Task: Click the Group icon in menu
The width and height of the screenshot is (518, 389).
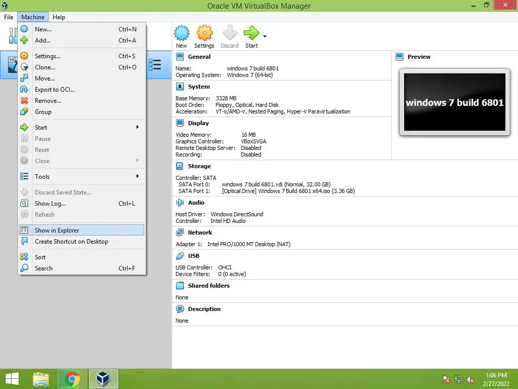Action: [24, 112]
